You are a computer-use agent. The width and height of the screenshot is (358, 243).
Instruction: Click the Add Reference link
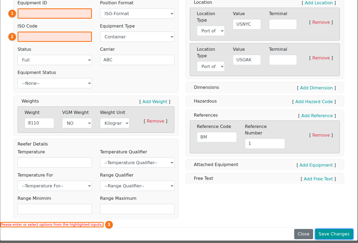(x=317, y=116)
